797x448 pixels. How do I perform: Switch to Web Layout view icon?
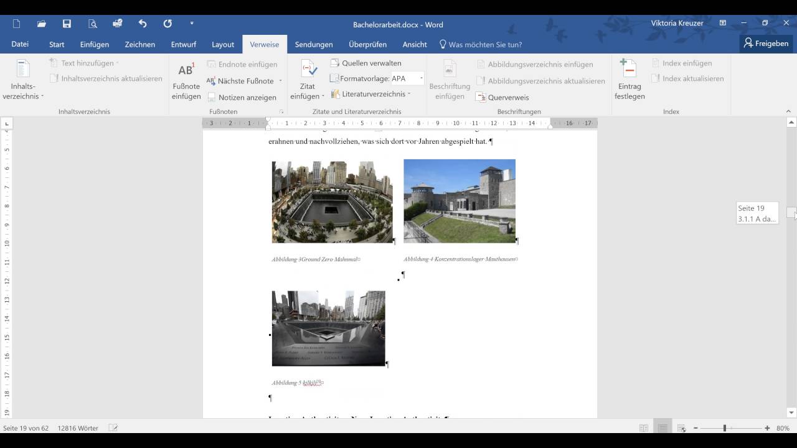(681, 428)
